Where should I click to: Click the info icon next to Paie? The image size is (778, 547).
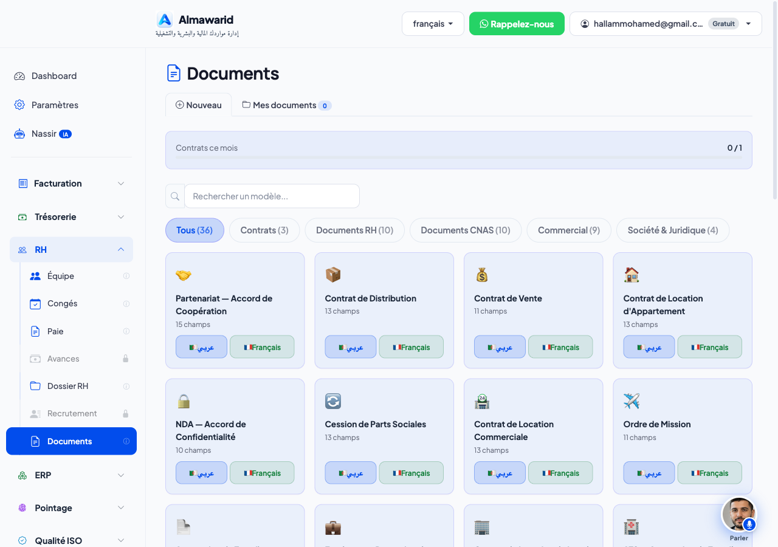(126, 331)
